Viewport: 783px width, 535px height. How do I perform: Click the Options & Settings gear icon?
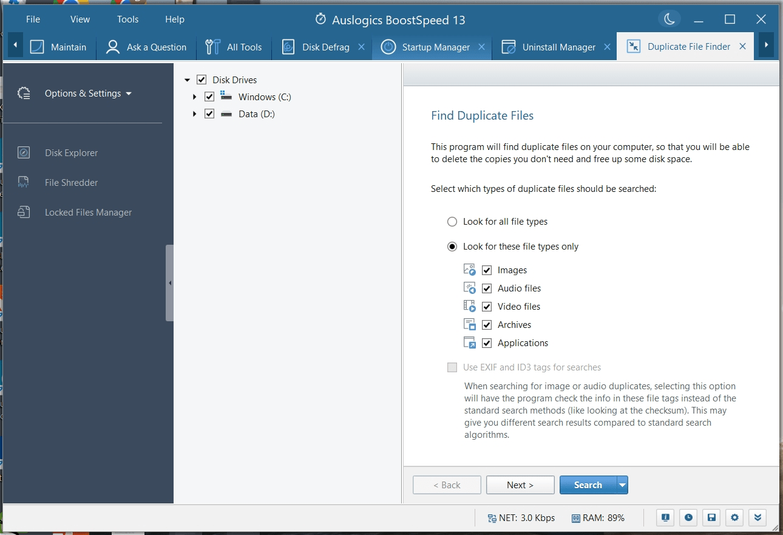(x=24, y=94)
